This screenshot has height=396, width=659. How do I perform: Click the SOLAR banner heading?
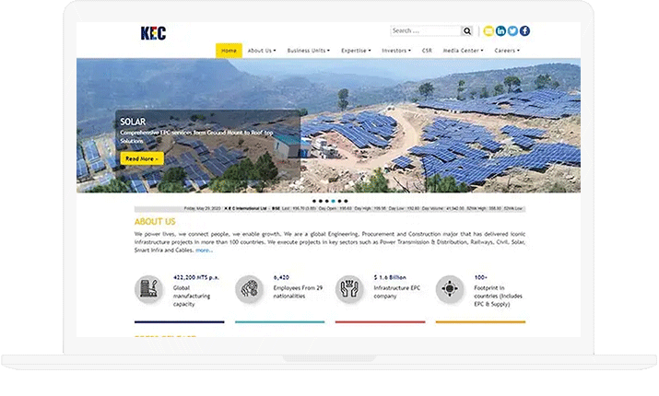[133, 122]
